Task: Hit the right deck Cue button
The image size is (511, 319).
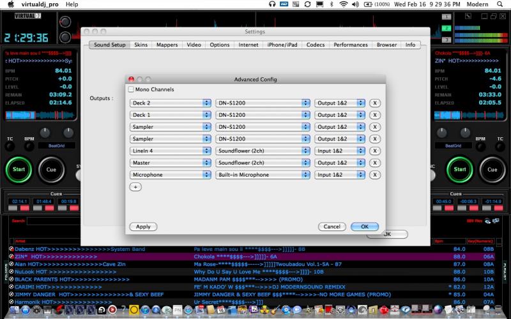Action: (x=492, y=170)
